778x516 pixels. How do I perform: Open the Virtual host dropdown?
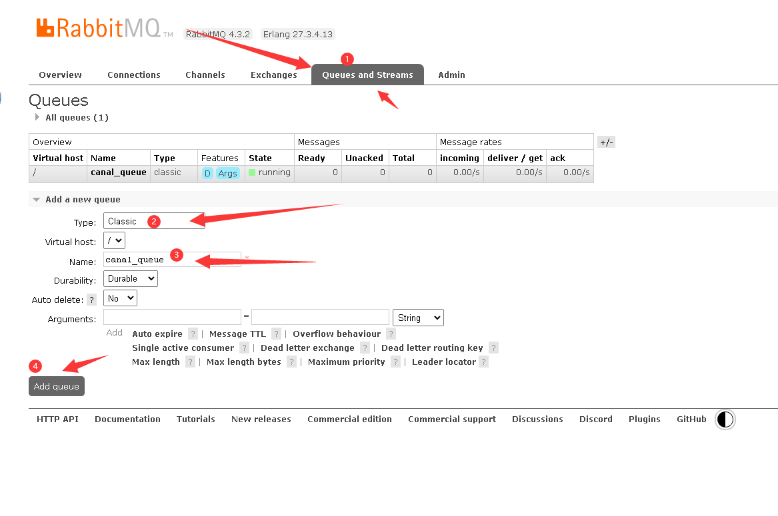pos(114,240)
